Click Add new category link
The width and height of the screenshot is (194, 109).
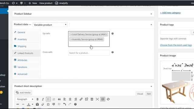click(x=170, y=13)
